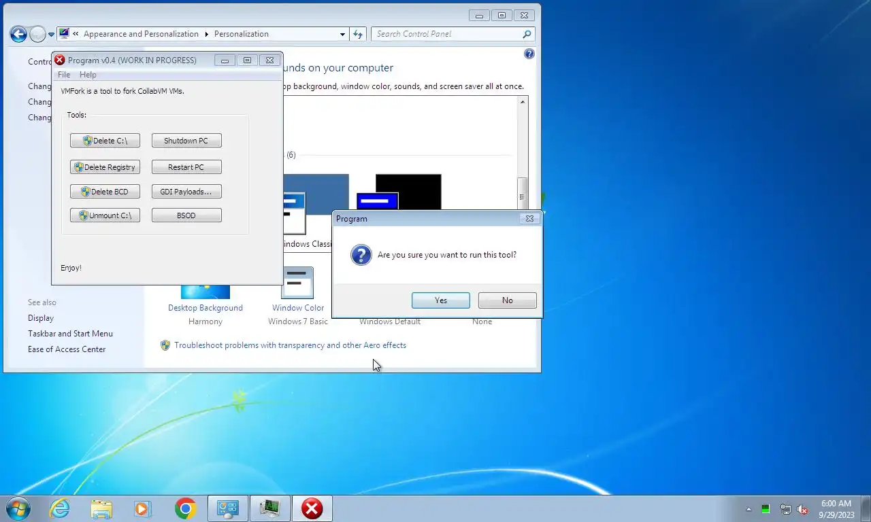Click the Control Panel address bar icon

coord(64,33)
